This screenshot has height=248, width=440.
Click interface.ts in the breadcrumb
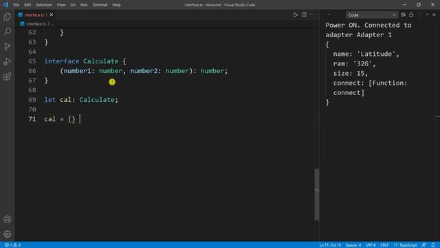(36, 24)
